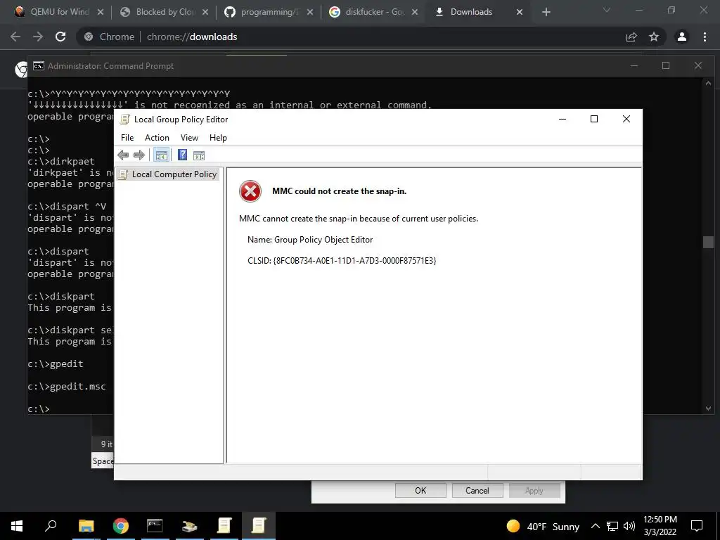Open the Chrome tab search dropdown chevron

point(607,10)
